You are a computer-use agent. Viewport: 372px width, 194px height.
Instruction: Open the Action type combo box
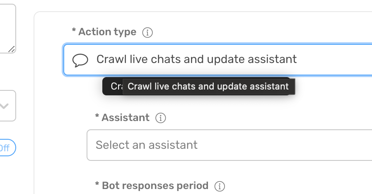(x=217, y=60)
